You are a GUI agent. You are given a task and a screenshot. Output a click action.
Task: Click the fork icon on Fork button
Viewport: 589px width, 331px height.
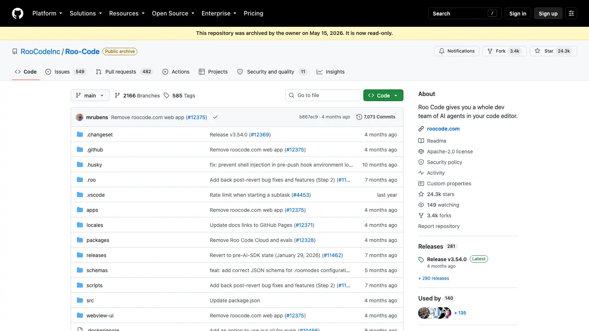[490, 51]
